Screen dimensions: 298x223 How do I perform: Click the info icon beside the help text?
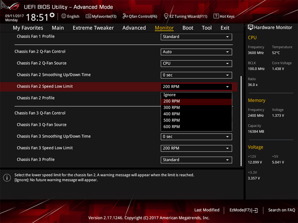[7, 178]
